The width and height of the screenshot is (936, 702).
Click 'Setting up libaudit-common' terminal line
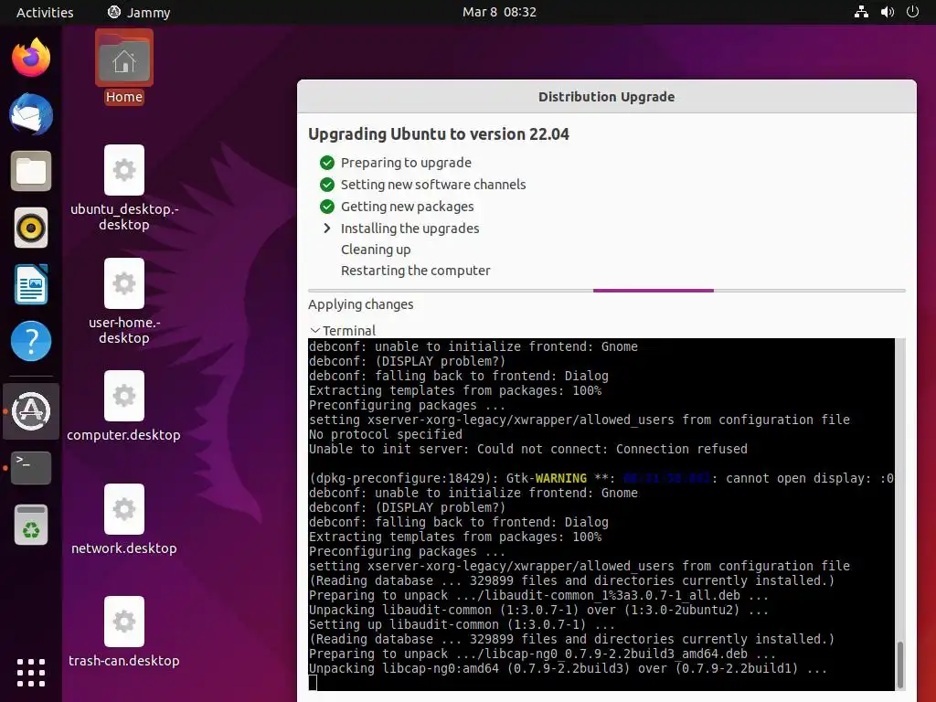click(x=462, y=624)
